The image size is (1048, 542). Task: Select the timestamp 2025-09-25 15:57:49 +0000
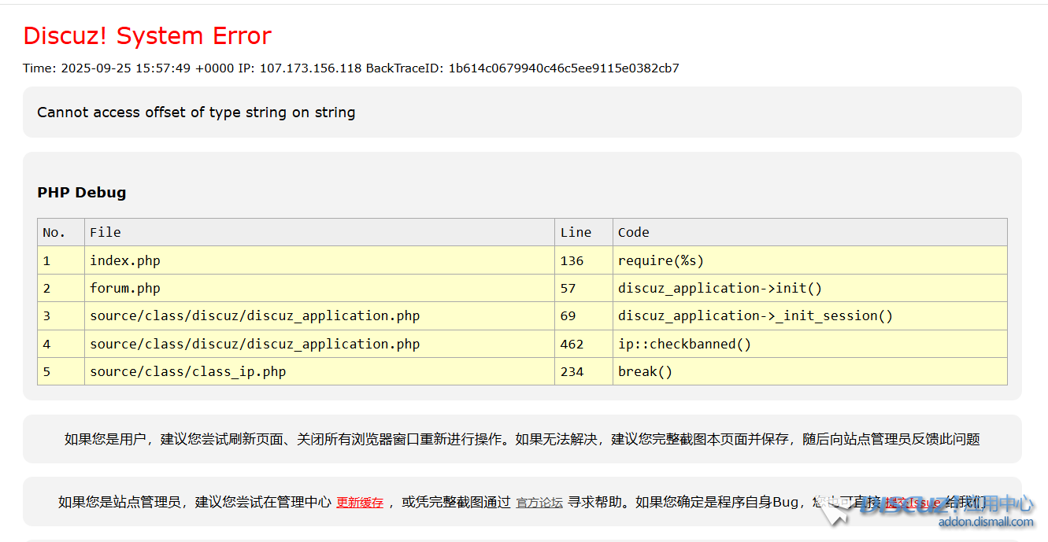pos(147,68)
